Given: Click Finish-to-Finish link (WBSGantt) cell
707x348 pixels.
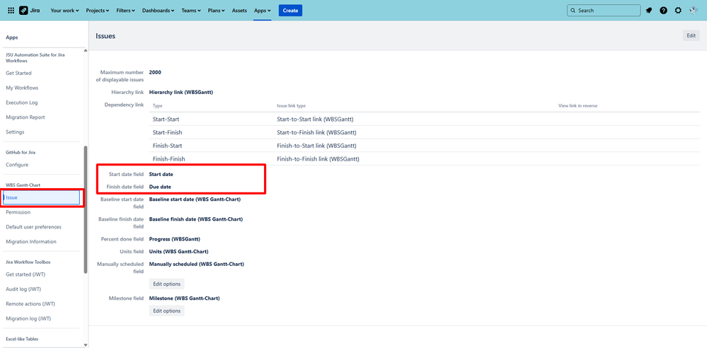Looking at the screenshot, I should click(x=318, y=159).
